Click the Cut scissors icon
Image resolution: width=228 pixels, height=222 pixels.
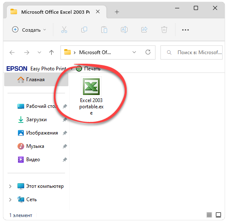[64, 30]
